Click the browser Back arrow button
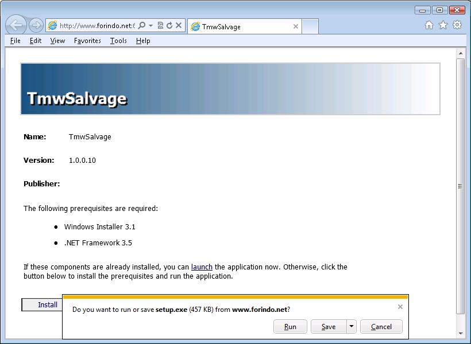Viewport: 471px width, 344px height. point(17,25)
